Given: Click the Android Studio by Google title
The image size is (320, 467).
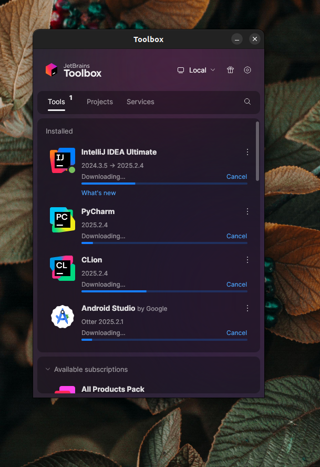Looking at the screenshot, I should pos(124,309).
